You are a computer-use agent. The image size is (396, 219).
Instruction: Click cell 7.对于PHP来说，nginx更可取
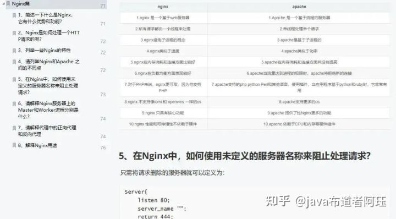(163, 87)
